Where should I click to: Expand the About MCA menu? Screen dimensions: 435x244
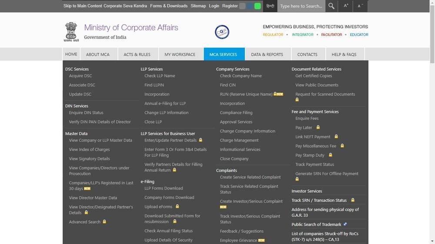98,54
